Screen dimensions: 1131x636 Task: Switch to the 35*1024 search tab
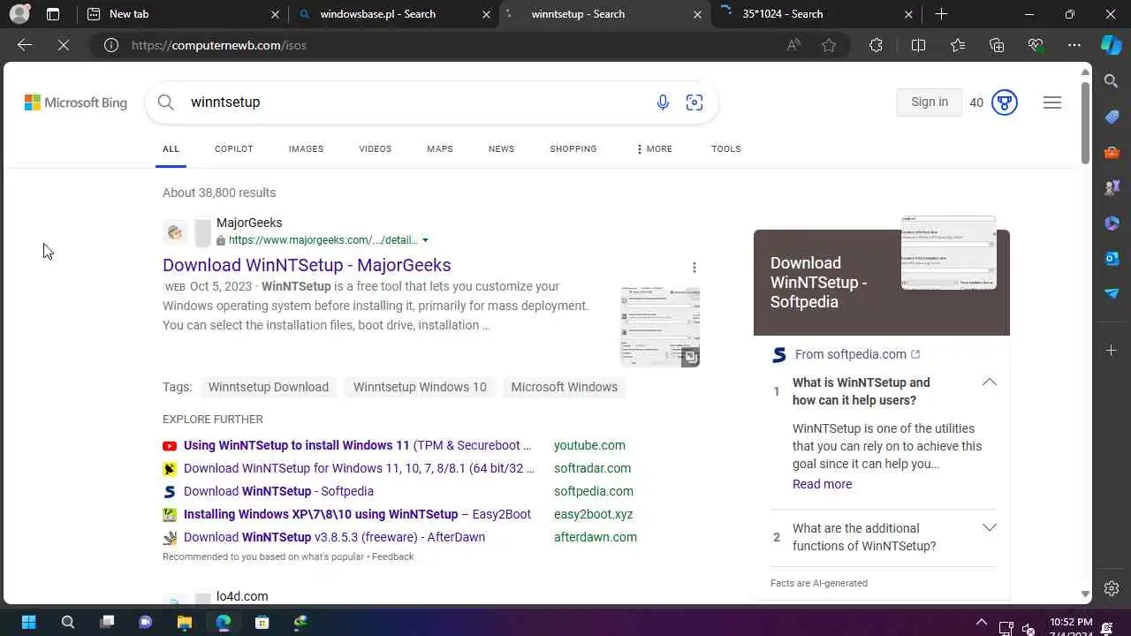pyautogui.click(x=815, y=14)
